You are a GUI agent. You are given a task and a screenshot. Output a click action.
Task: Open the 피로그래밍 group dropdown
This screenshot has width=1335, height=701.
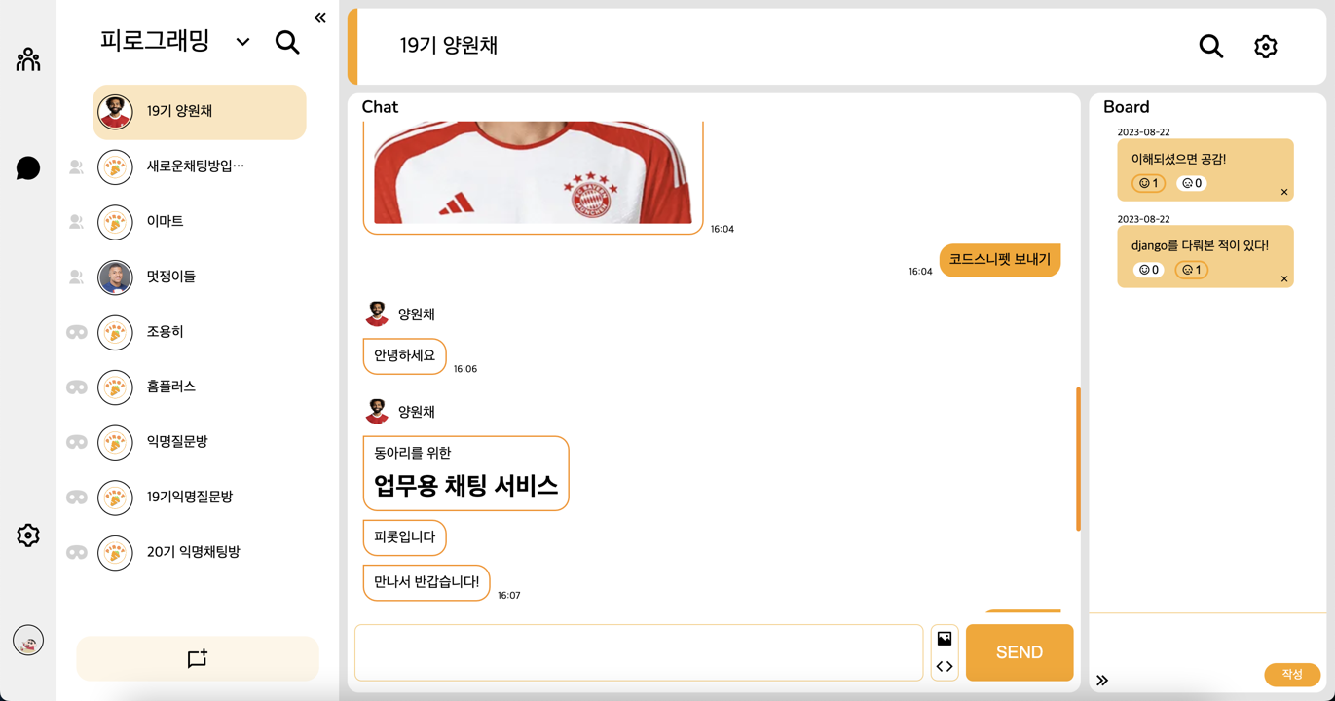click(241, 43)
